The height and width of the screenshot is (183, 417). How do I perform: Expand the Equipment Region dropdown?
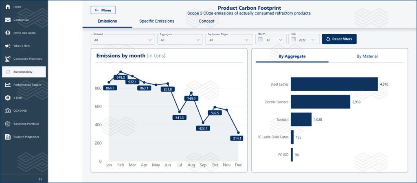(x=229, y=39)
